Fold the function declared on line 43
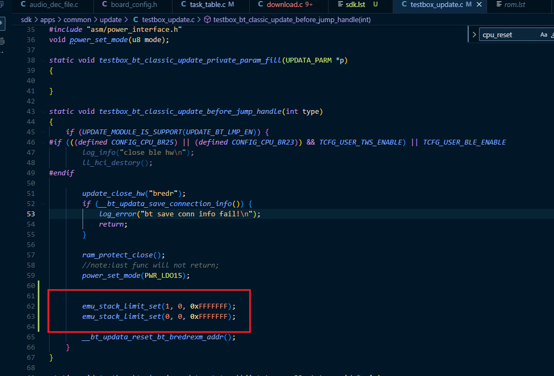This screenshot has width=554, height=376. pyautogui.click(x=43, y=112)
